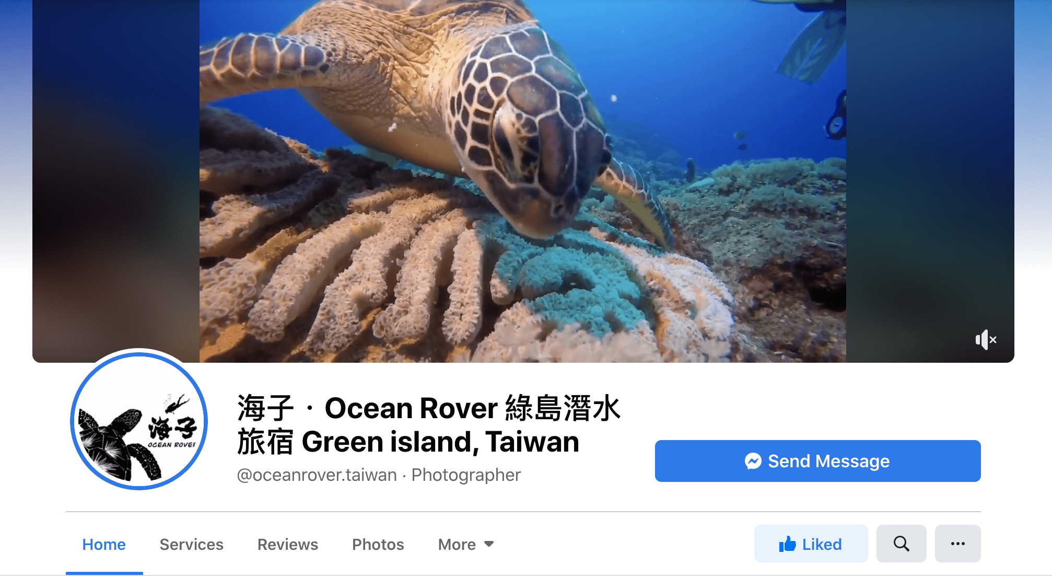
Task: Click the More dropdown arrow
Action: 489,544
